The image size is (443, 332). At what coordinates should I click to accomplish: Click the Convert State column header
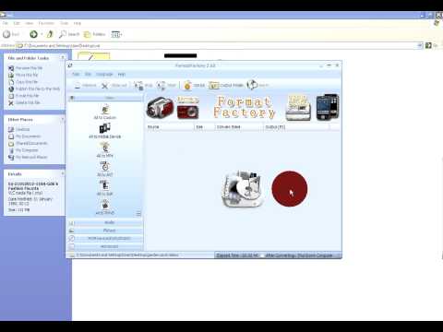click(239, 127)
